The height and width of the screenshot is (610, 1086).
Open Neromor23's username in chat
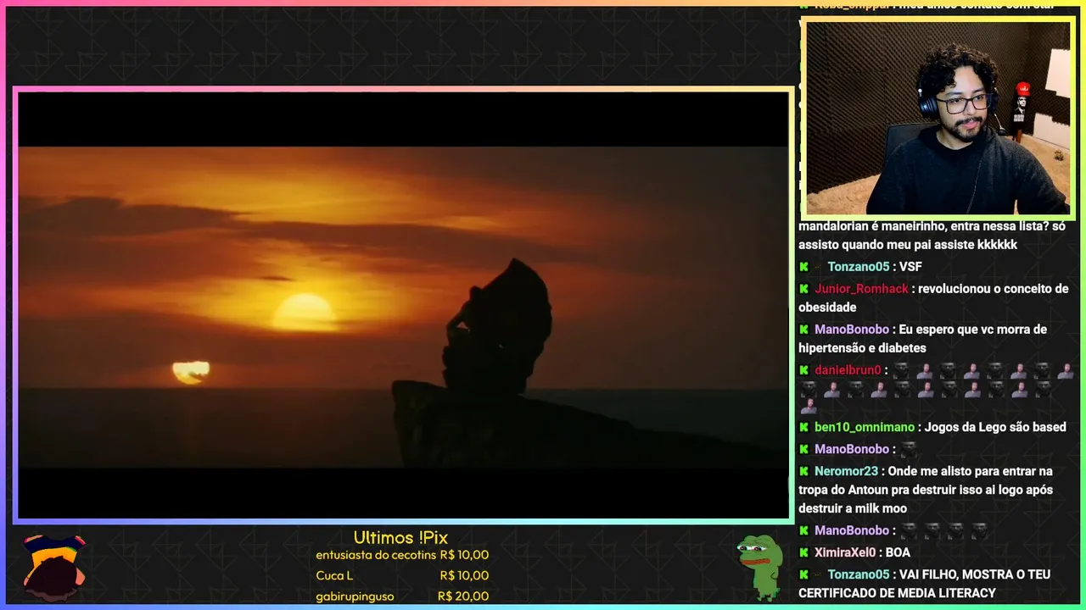pos(846,471)
